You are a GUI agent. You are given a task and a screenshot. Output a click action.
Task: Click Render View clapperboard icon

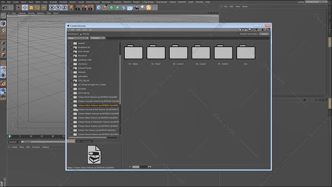point(78,8)
